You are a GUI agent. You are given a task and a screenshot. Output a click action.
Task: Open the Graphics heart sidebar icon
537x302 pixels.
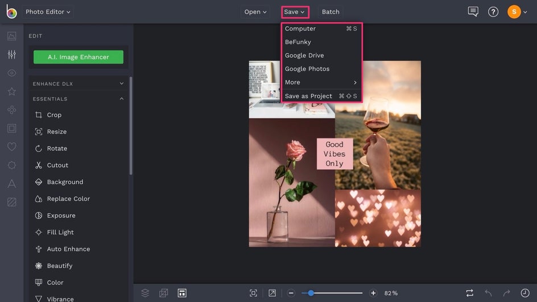click(11, 146)
